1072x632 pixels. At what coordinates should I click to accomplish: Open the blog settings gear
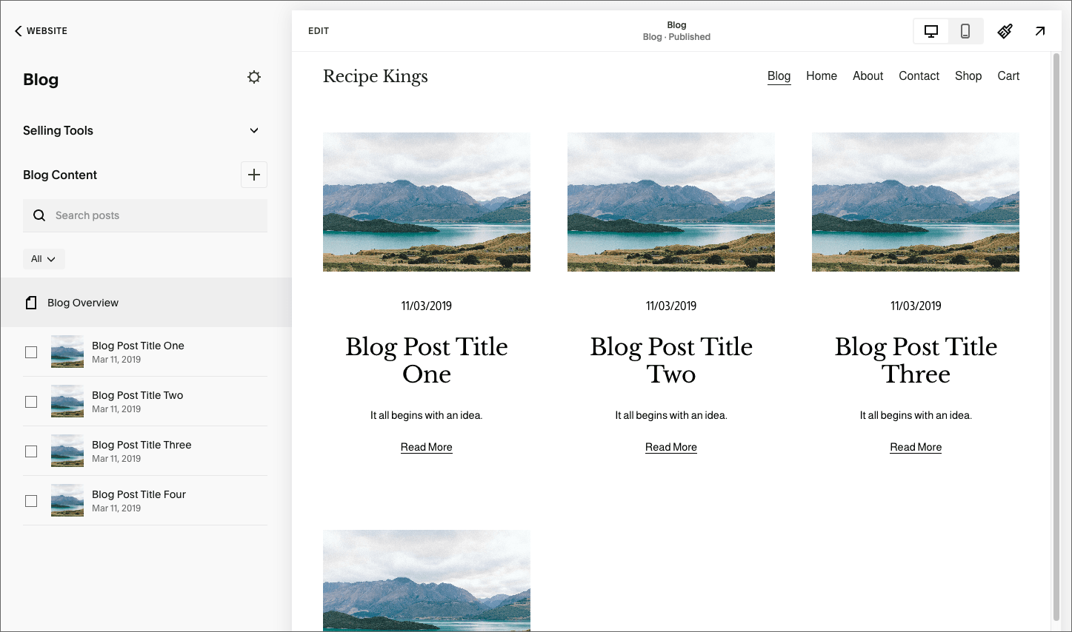pyautogui.click(x=254, y=77)
